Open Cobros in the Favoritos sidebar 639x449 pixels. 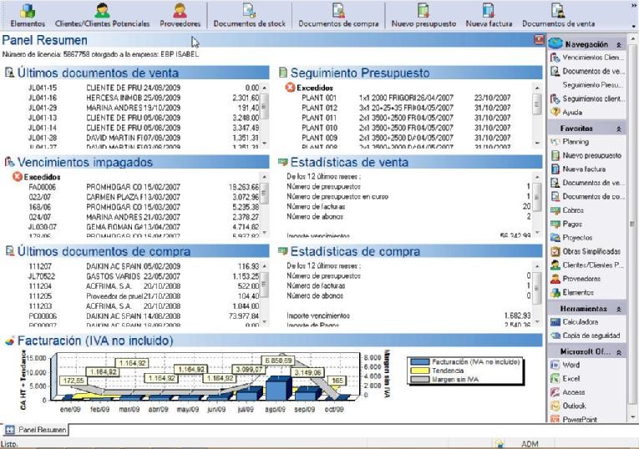click(x=576, y=210)
